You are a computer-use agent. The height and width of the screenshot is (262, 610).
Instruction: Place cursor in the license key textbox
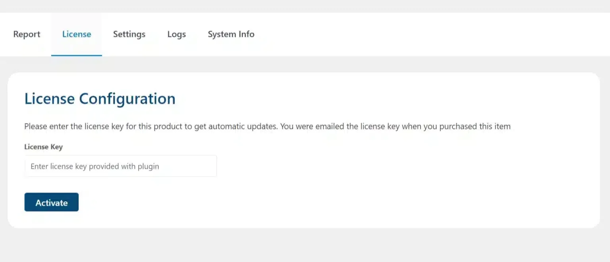[x=120, y=166]
